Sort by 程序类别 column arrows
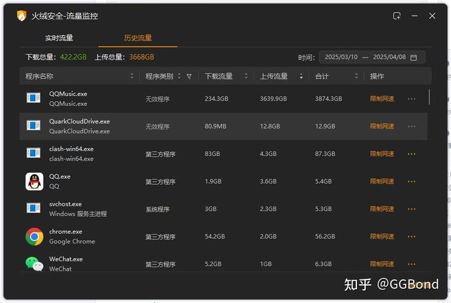Screen dimensions: 451x303 click(x=179, y=76)
